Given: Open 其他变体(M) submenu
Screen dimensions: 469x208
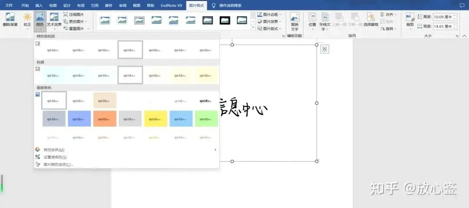Looking at the screenshot, I should pyautogui.click(x=126, y=150).
